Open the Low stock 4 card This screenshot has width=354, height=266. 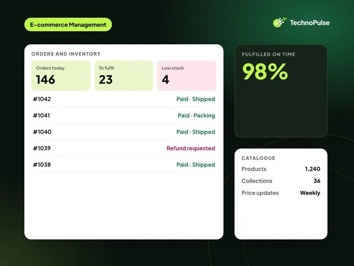(187, 75)
